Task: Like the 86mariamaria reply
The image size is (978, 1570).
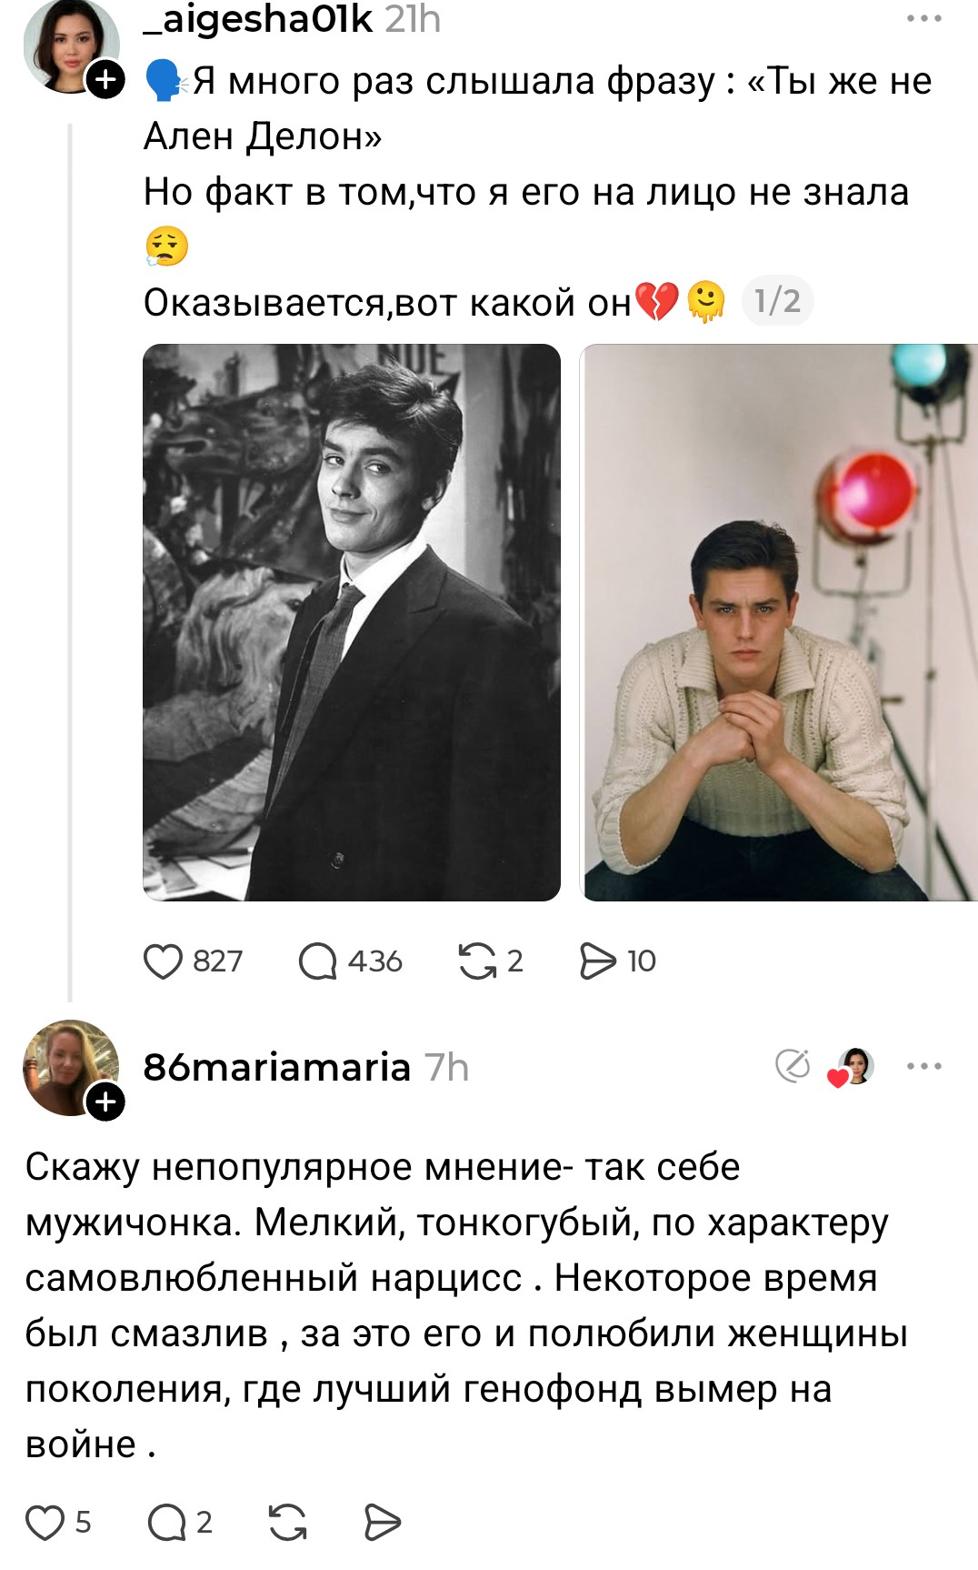Action: coord(45,1523)
